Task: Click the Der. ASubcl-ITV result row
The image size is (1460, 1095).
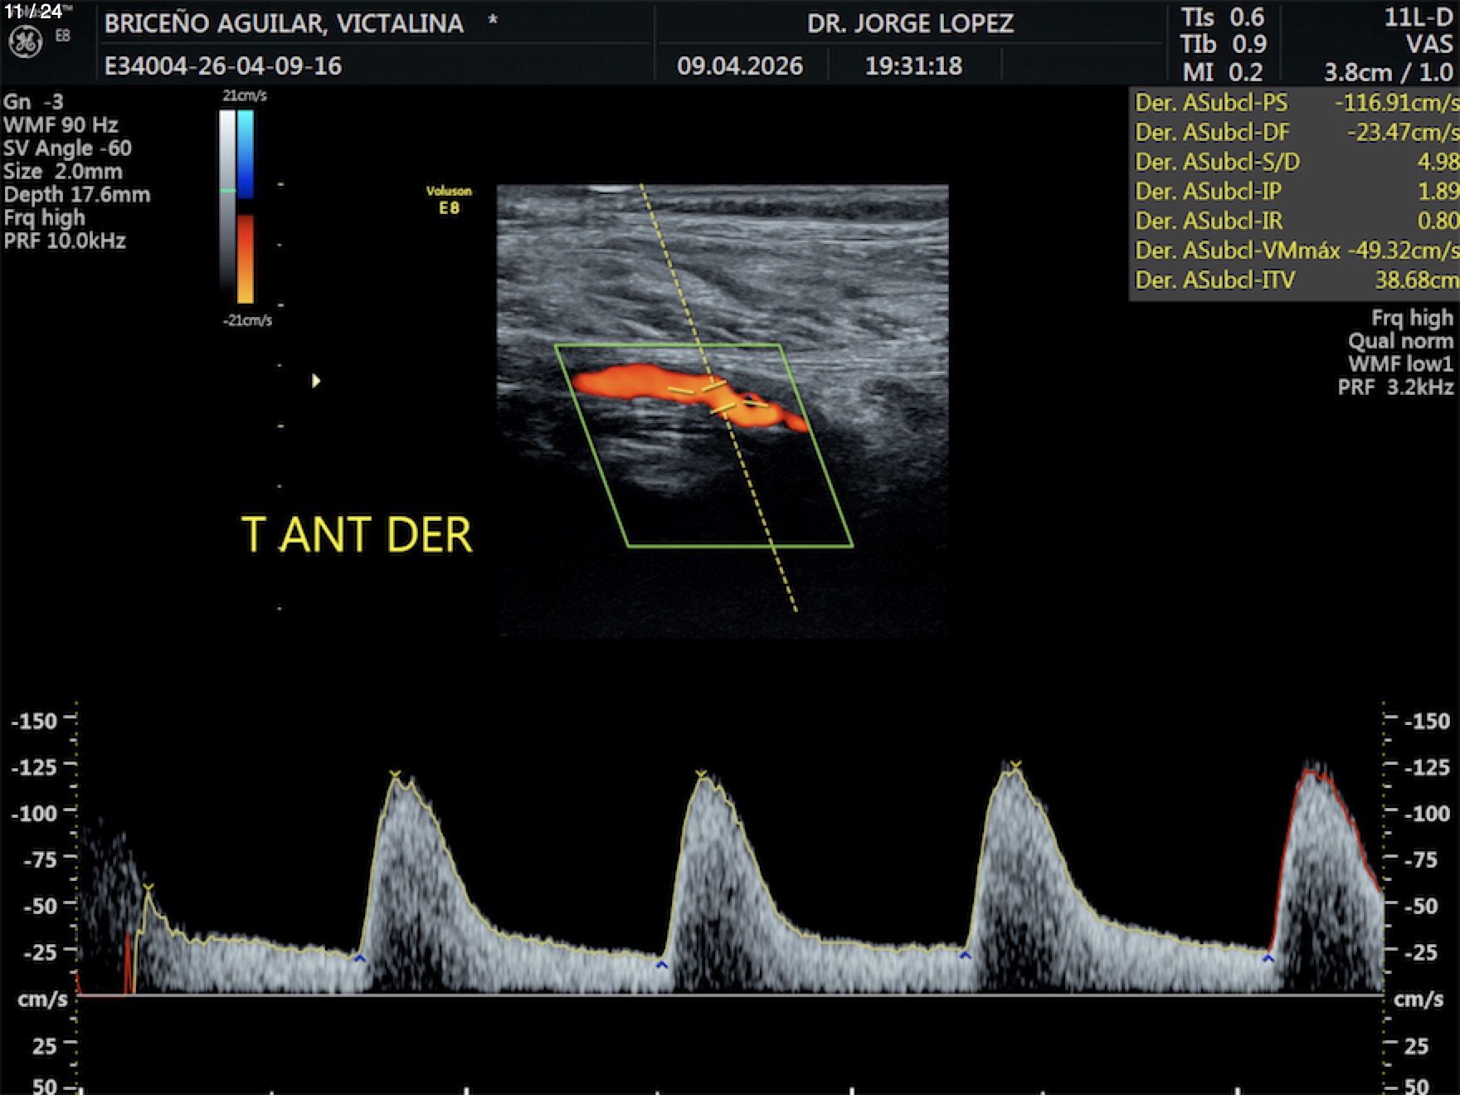Action: pos(1294,280)
